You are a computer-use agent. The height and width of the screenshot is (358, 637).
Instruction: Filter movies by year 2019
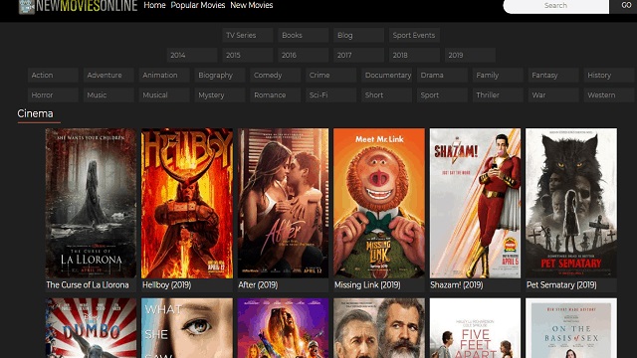pos(470,56)
